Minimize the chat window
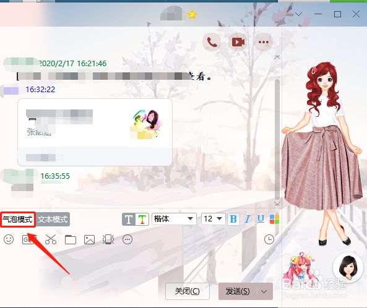367x308 pixels. (318, 14)
